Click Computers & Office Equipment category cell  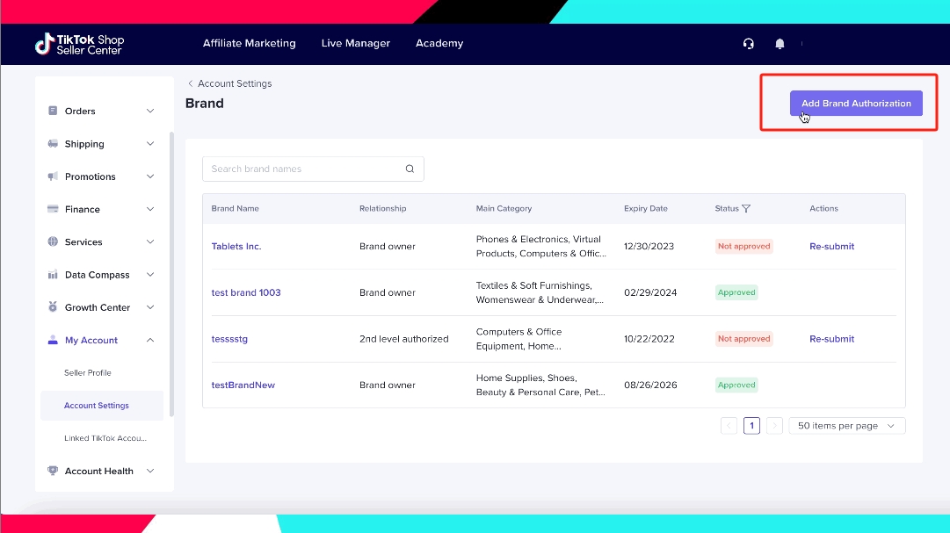point(519,339)
